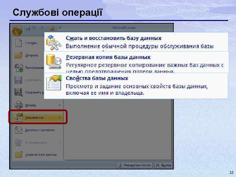Click the Преобразовать convert icon
The width and height of the screenshot is (236, 177).
[x=19, y=68]
